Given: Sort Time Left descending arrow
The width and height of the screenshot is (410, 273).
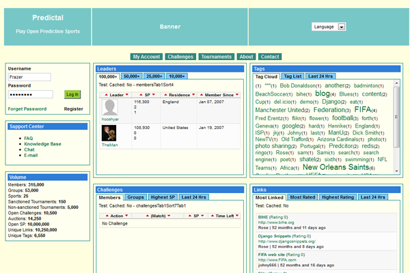Looking at the screenshot, I should (237, 216).
